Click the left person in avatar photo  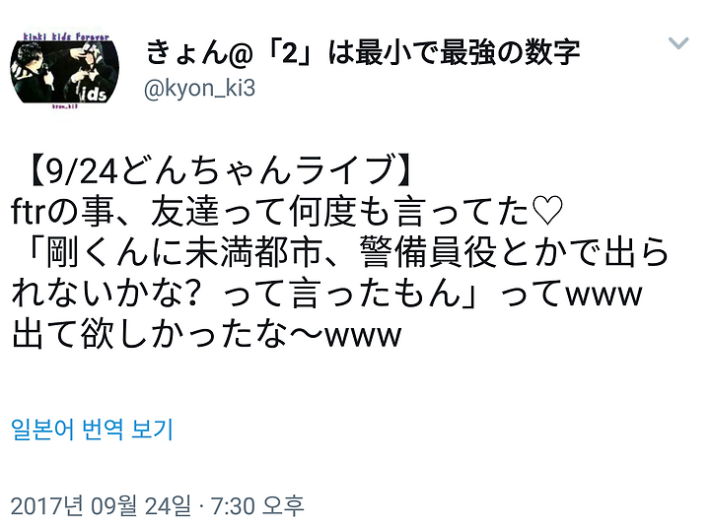coord(35,71)
